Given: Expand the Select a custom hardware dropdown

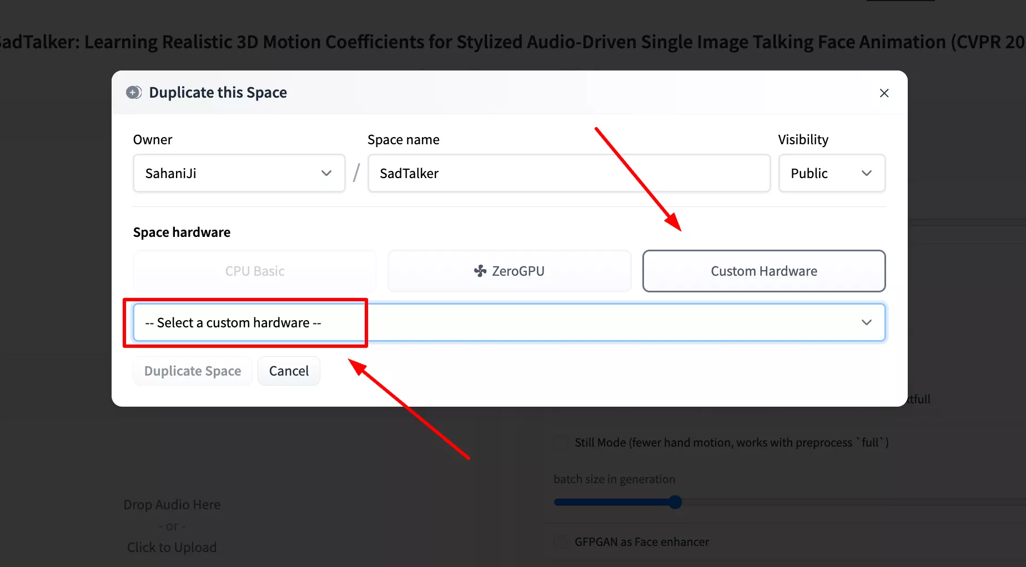Looking at the screenshot, I should 509,322.
